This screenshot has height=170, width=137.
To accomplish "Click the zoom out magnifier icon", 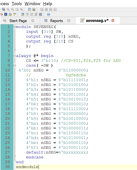I will point(13,10).
